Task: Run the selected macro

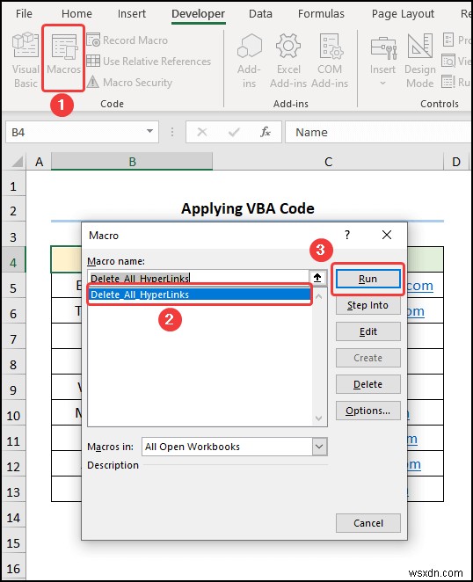Action: pyautogui.click(x=367, y=279)
